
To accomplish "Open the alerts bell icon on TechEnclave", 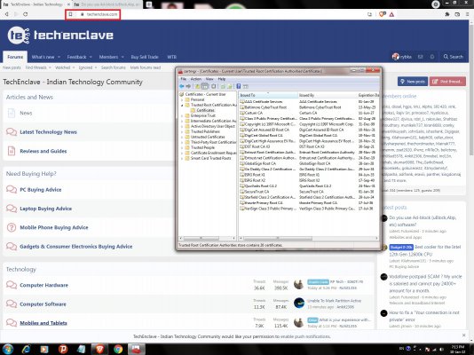I will (x=432, y=57).
